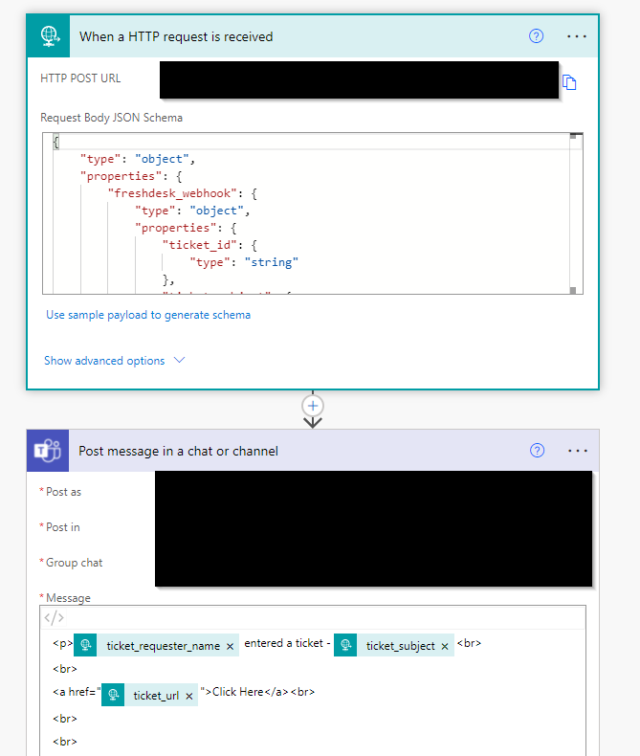Click the first "properties" key in schema
This screenshot has height=756, width=640.
[x=121, y=176]
